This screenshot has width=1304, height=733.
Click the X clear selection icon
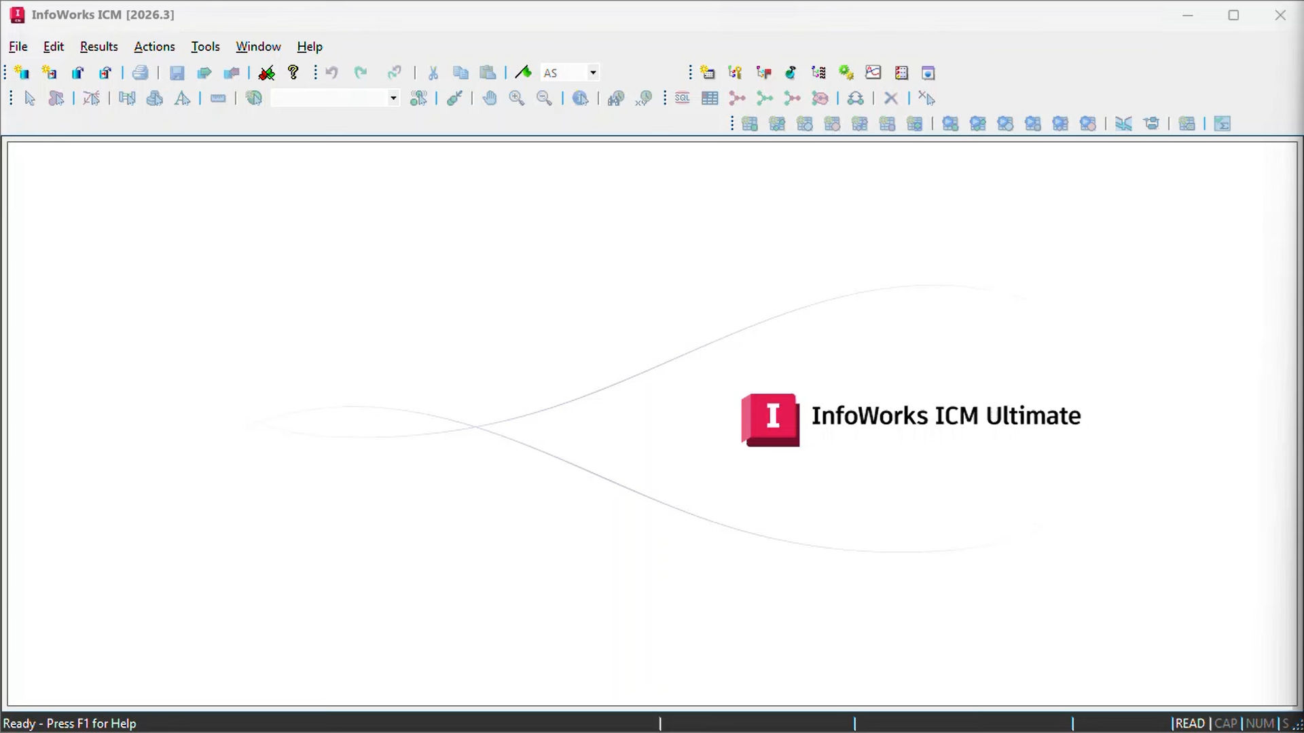(891, 98)
